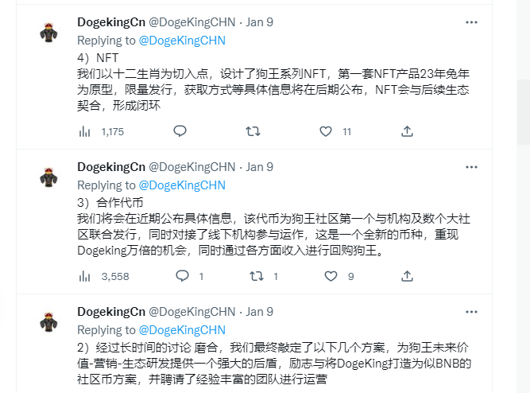
Task: Open @DogeKingCHN mention in the 合作代币 tweet
Action: click(x=182, y=185)
